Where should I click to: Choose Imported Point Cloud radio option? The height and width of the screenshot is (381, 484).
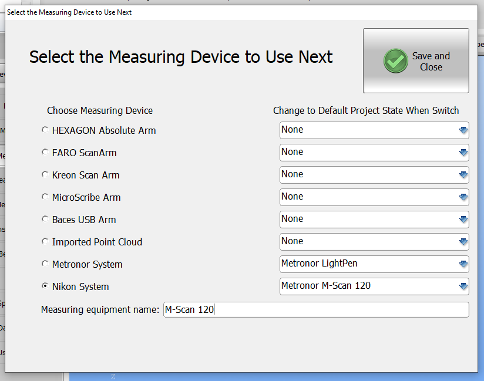45,241
